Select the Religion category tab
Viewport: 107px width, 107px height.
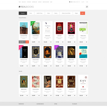click(x=77, y=13)
